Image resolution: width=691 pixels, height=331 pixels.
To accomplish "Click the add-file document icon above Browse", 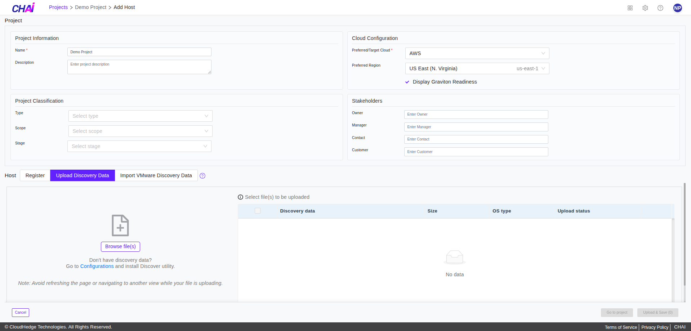I will coord(120,225).
